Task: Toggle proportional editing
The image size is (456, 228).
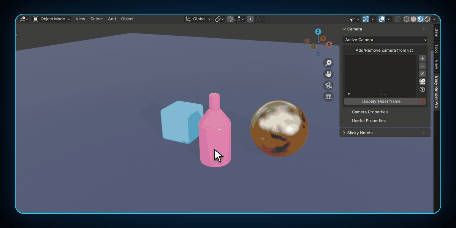Action: 250,19
